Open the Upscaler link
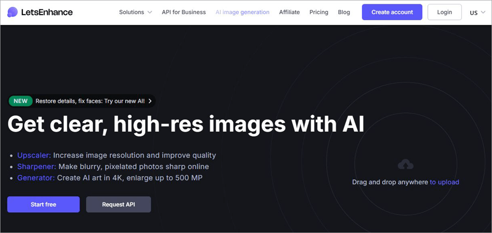This screenshot has width=492, height=233. [34, 155]
